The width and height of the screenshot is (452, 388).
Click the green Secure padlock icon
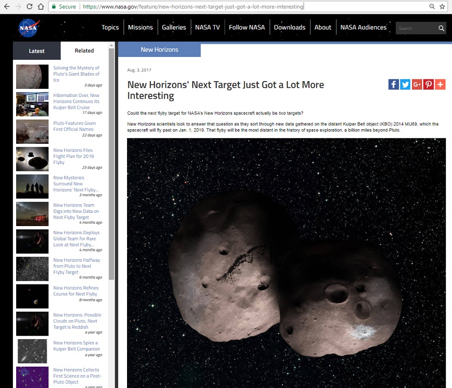(54, 6)
